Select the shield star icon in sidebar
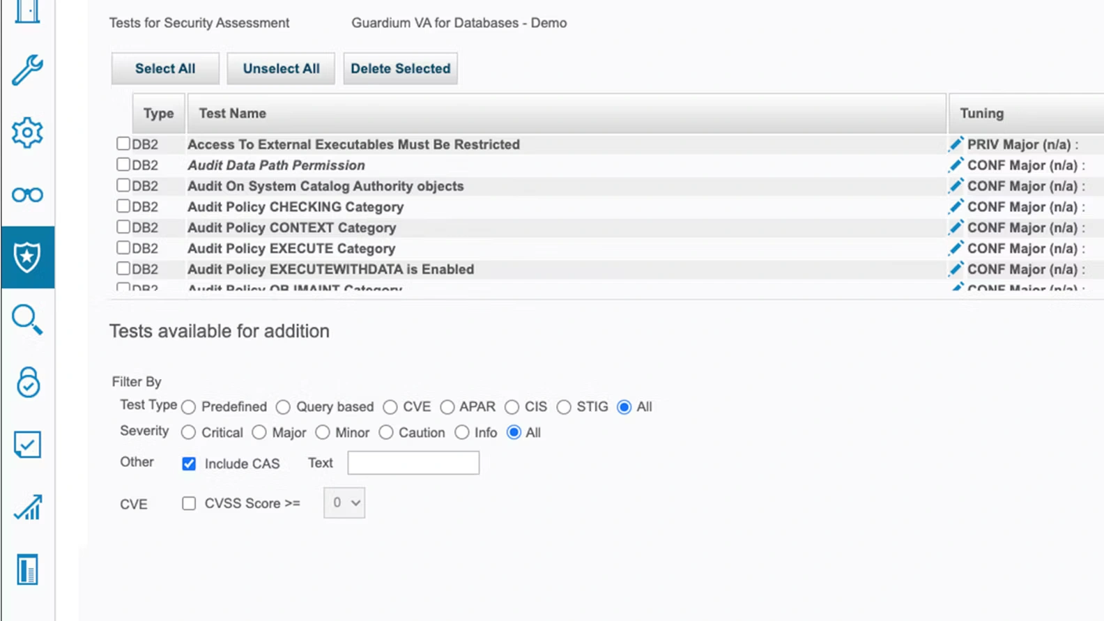This screenshot has width=1104, height=621. (x=27, y=257)
